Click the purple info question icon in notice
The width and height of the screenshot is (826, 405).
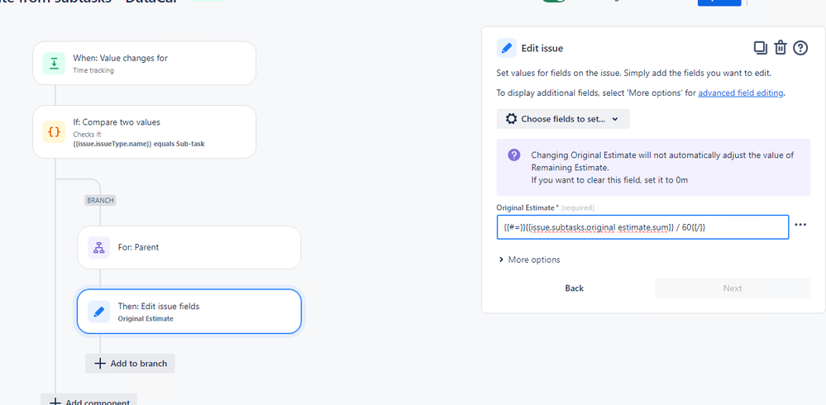514,155
